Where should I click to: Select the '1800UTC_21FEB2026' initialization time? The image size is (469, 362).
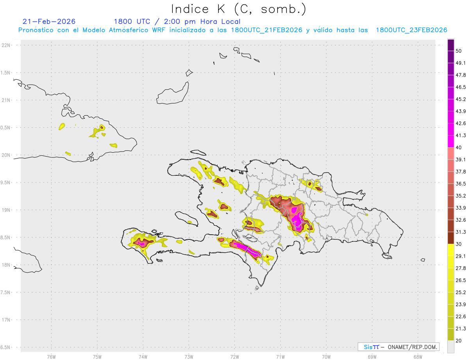click(x=266, y=30)
